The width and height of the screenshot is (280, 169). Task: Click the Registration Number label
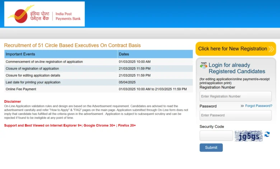[x=217, y=87]
